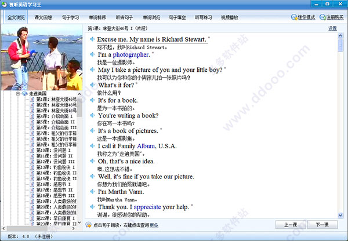Open the 视频播放 tab
The height and width of the screenshot is (241, 348).
coord(230,17)
